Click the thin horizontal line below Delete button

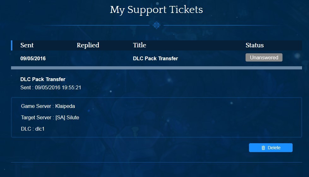pos(156,162)
